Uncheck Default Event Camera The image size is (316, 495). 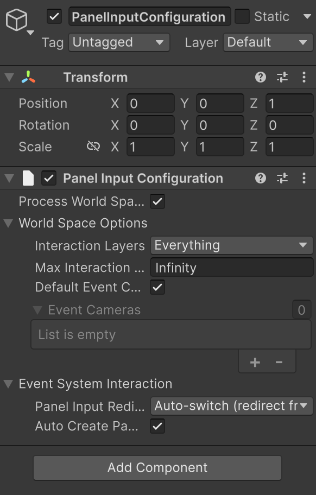point(157,287)
